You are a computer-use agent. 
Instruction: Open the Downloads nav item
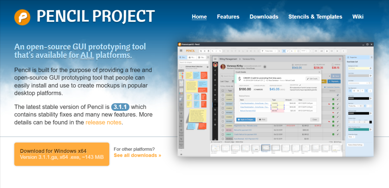pos(264,17)
